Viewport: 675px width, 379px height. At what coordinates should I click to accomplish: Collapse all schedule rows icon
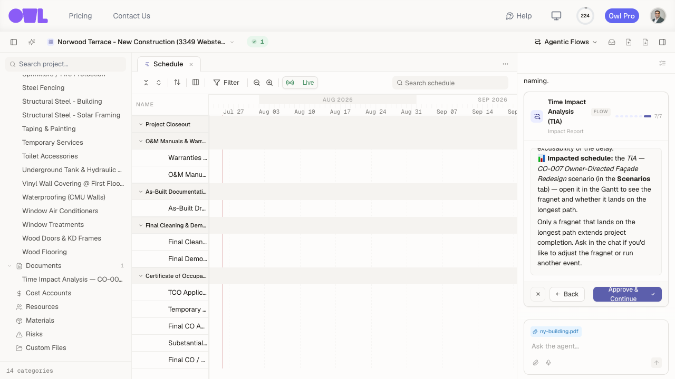[146, 83]
